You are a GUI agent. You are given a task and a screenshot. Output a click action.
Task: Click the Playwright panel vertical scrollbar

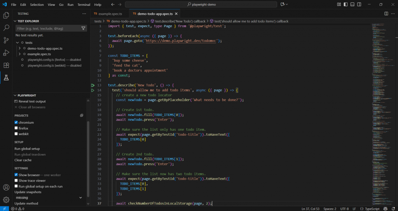click(88, 159)
